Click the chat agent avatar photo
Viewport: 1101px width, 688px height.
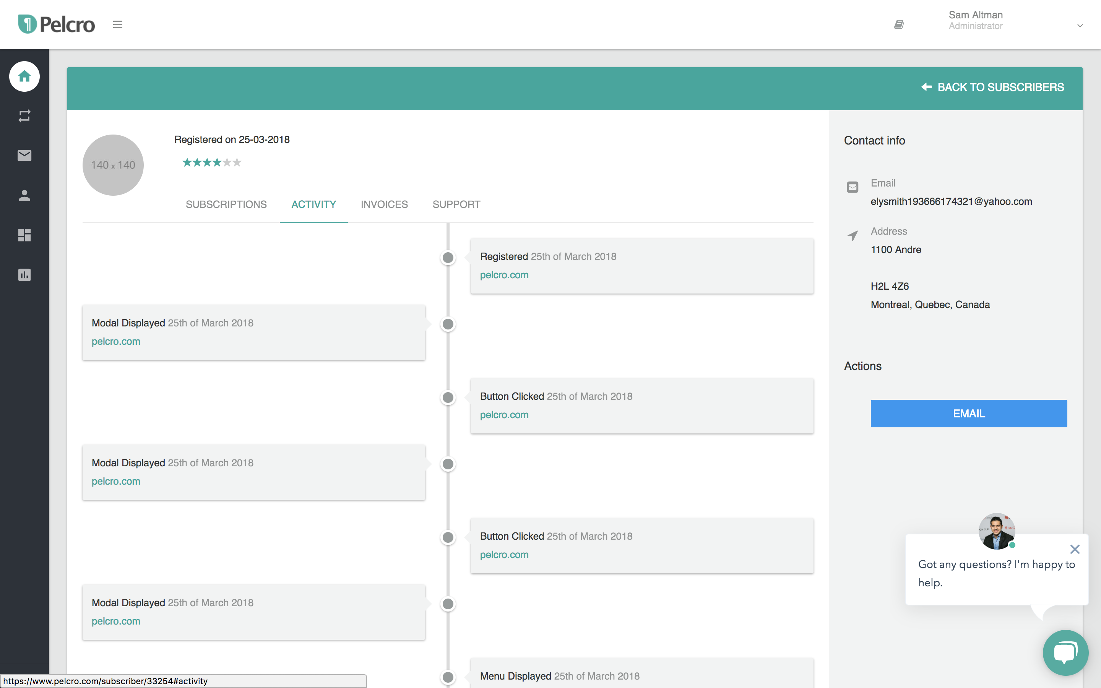pyautogui.click(x=996, y=531)
